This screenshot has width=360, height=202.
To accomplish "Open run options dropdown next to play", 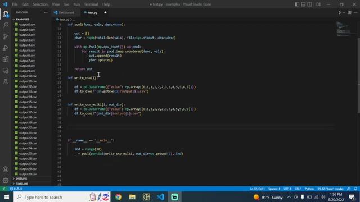I will pyautogui.click(x=344, y=12).
